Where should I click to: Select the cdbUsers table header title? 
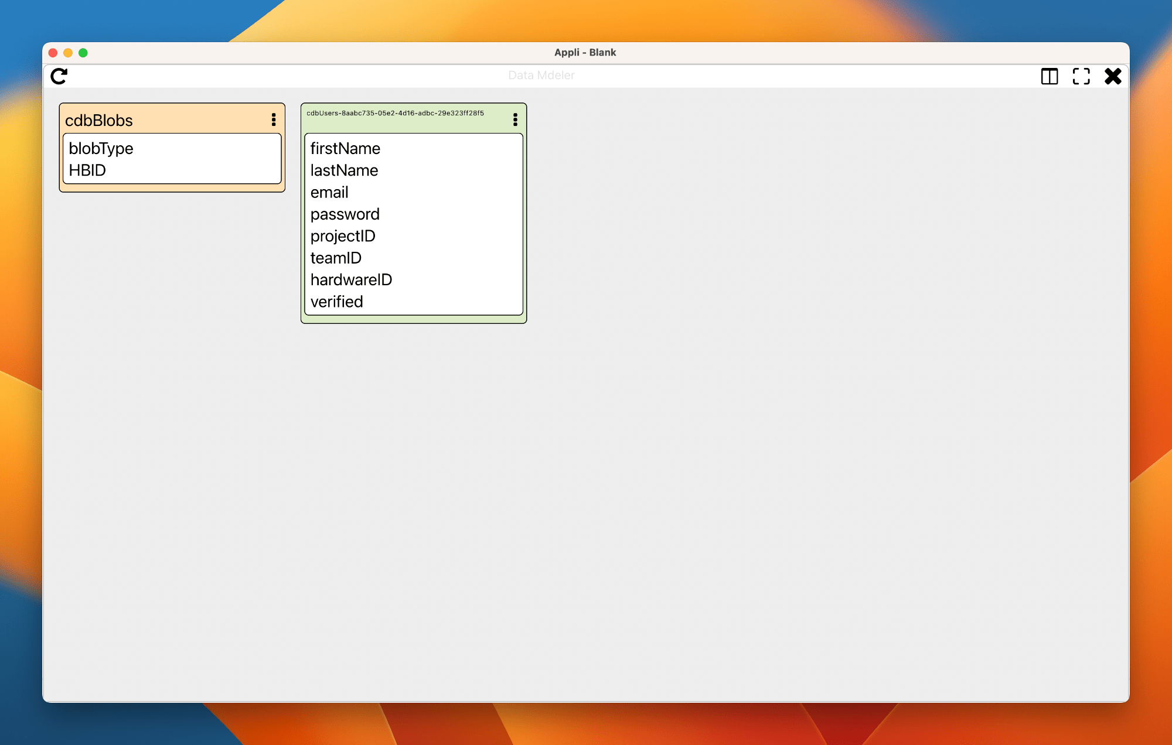(395, 113)
